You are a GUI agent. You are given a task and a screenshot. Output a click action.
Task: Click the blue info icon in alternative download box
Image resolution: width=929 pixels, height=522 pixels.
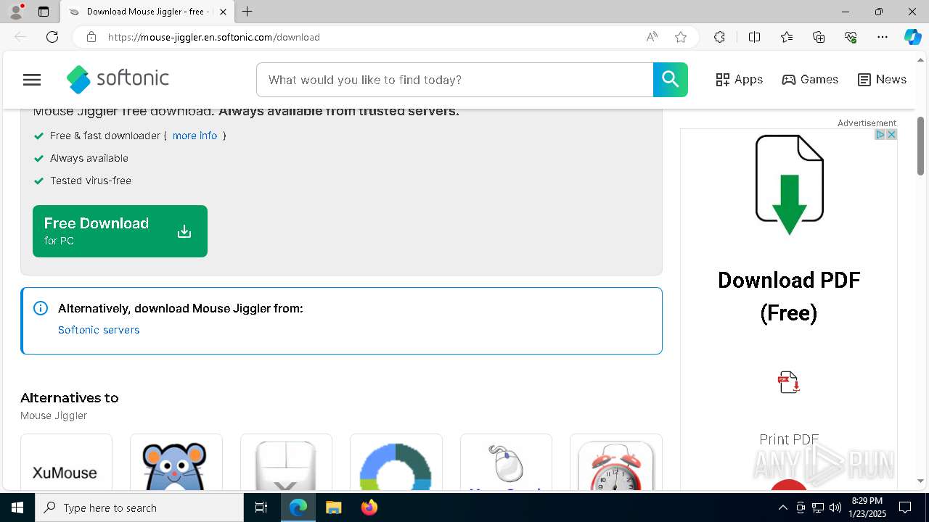41,308
